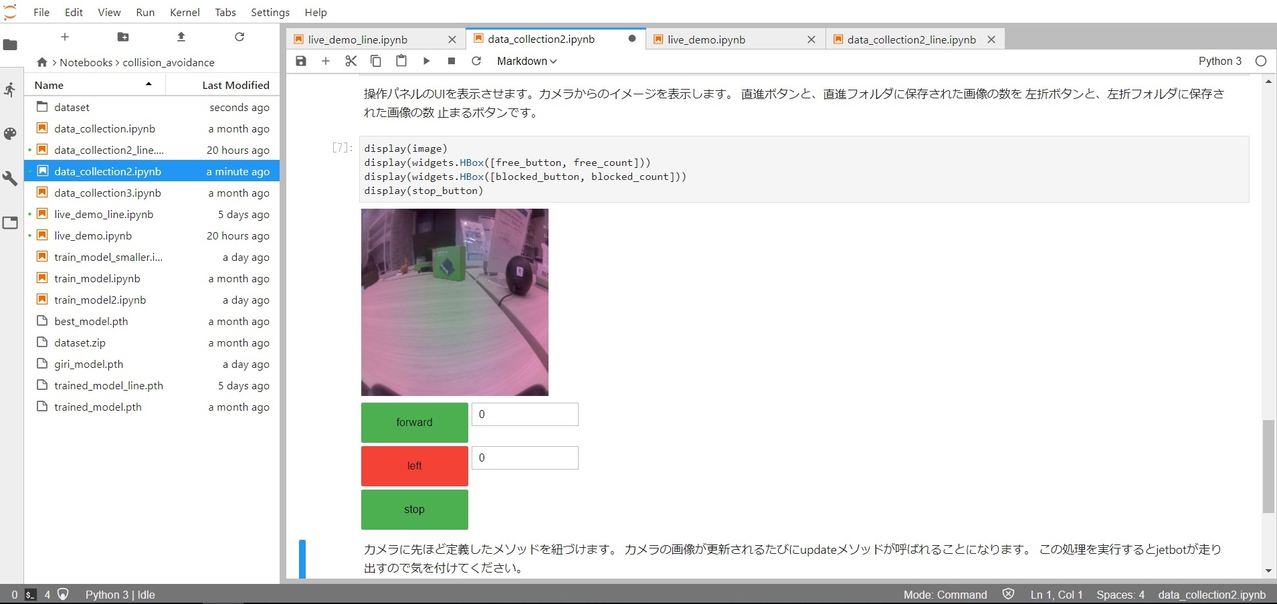Screen dimensions: 1277x604
Task: Click the kernel status circle indicator
Action: tap(1261, 61)
